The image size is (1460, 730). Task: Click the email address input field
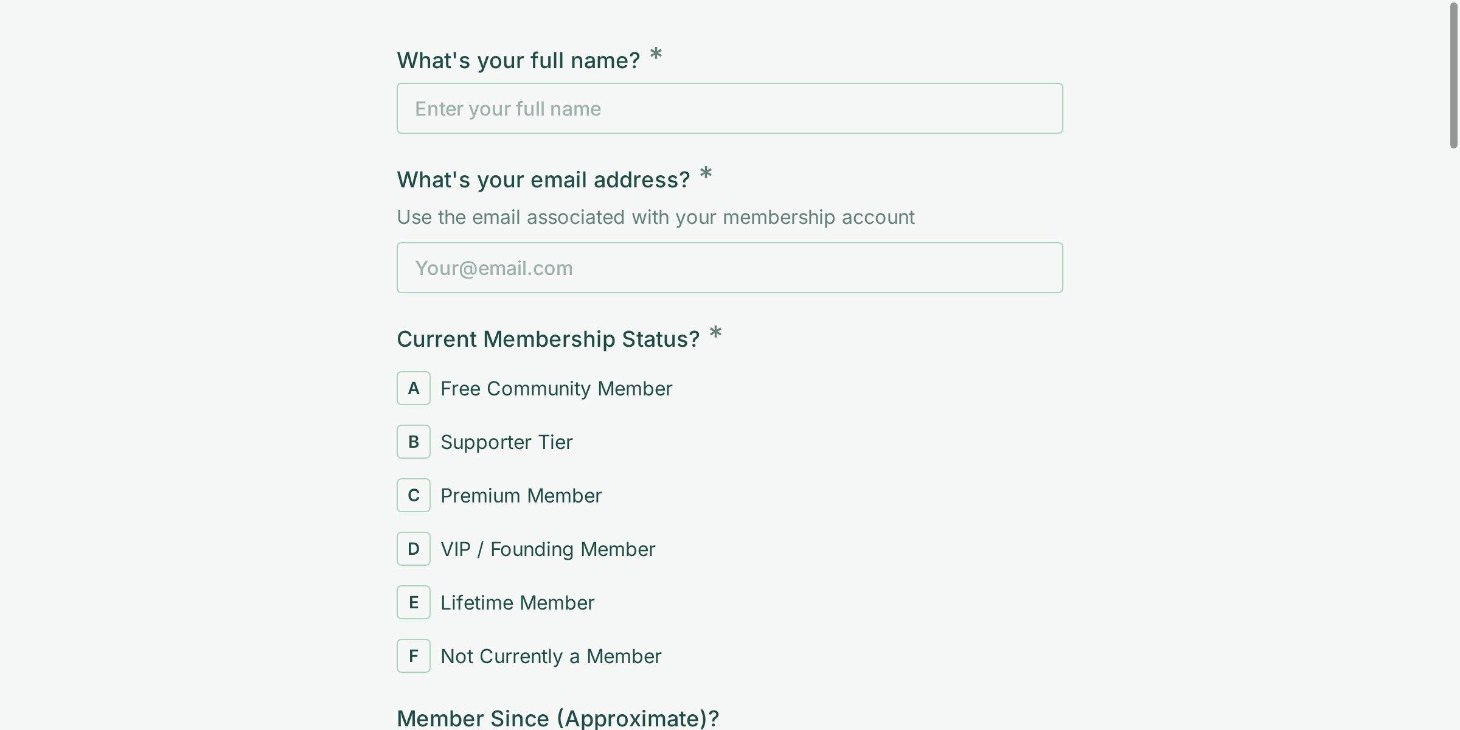(729, 268)
